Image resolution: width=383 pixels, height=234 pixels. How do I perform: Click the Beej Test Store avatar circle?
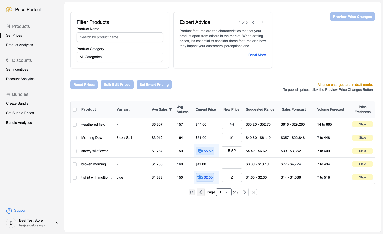click(x=11, y=223)
